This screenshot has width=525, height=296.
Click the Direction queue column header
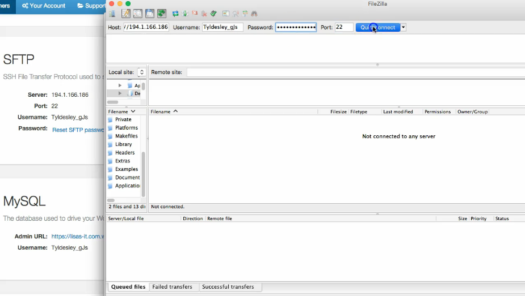point(193,218)
